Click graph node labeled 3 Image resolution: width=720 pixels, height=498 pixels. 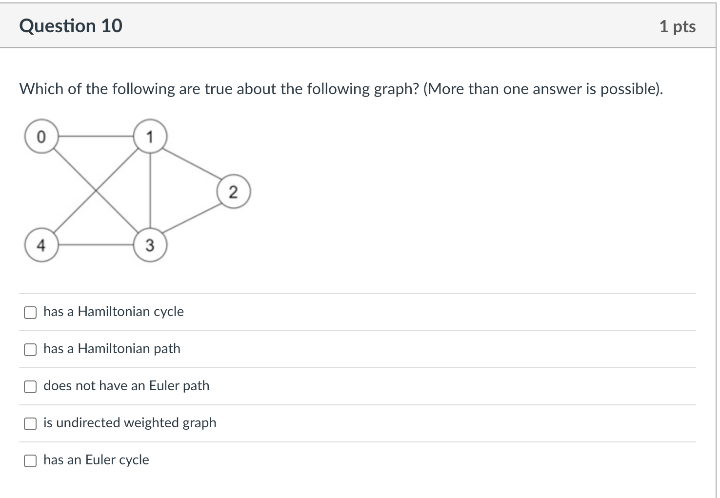pos(150,244)
